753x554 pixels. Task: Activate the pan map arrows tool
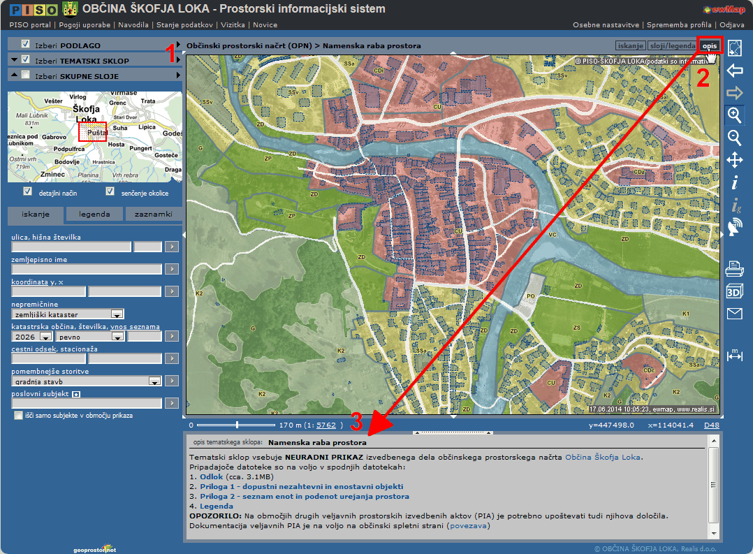point(734,161)
